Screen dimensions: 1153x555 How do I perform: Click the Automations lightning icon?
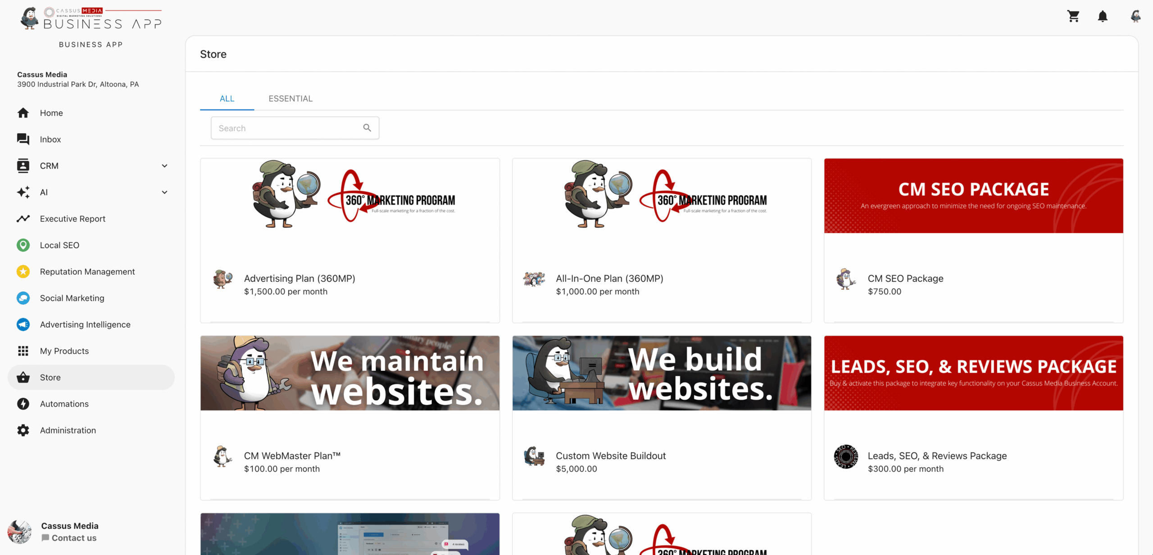point(23,404)
